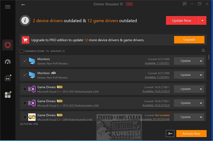Update Visual C++ 2015-2022 (x86) driver

[x=185, y=103]
